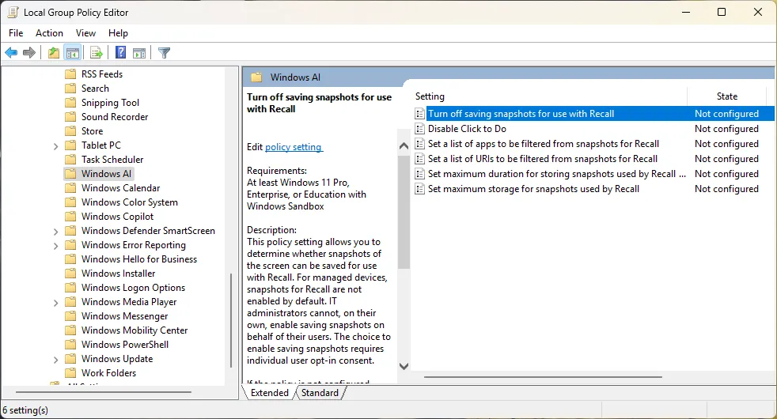Toggle the Show/Hide Console Tree icon

[x=72, y=52]
